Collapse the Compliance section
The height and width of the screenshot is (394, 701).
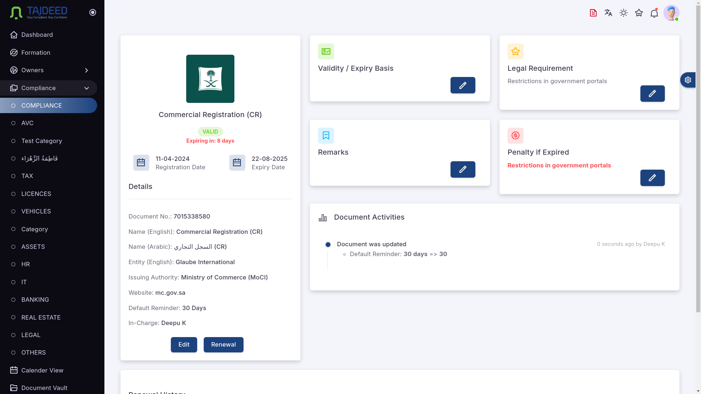click(x=87, y=88)
